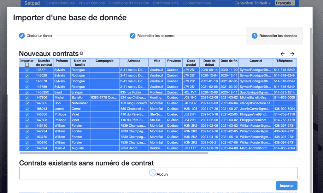Uncheck the import checkbox for contract 147894
Image resolution: width=323 pixels, height=193 pixels.
pyautogui.click(x=27, y=148)
